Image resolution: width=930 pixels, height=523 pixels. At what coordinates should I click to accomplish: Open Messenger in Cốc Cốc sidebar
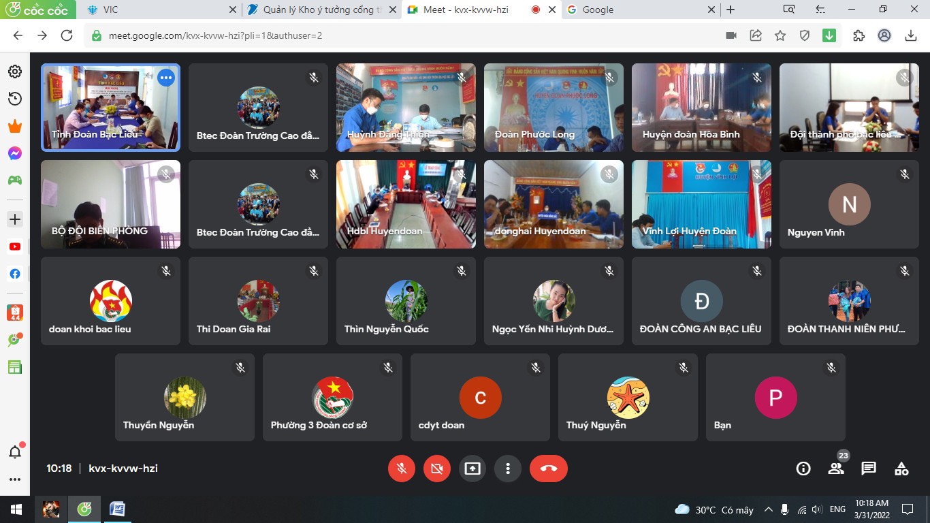(14, 153)
